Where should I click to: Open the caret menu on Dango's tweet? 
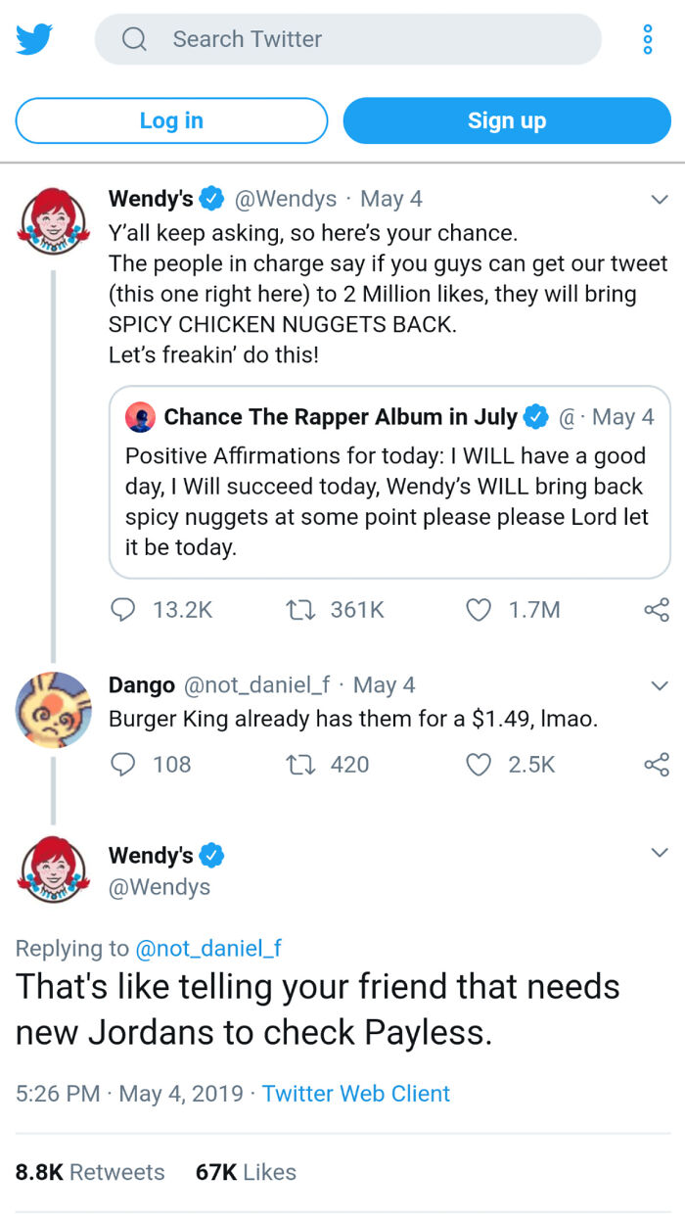point(660,685)
